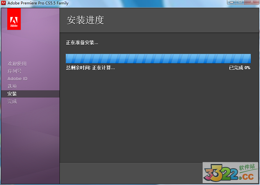Select the 选项 step in the sidebar
This screenshot has width=260, height=185.
point(12,86)
